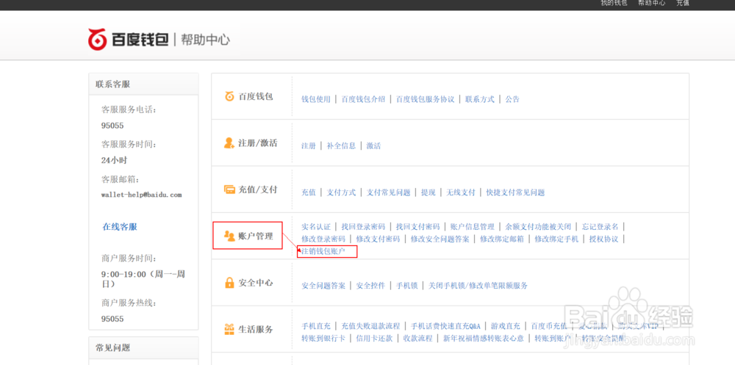Open the 充值失败退款流程 link
This screenshot has width=735, height=365.
coord(370,326)
